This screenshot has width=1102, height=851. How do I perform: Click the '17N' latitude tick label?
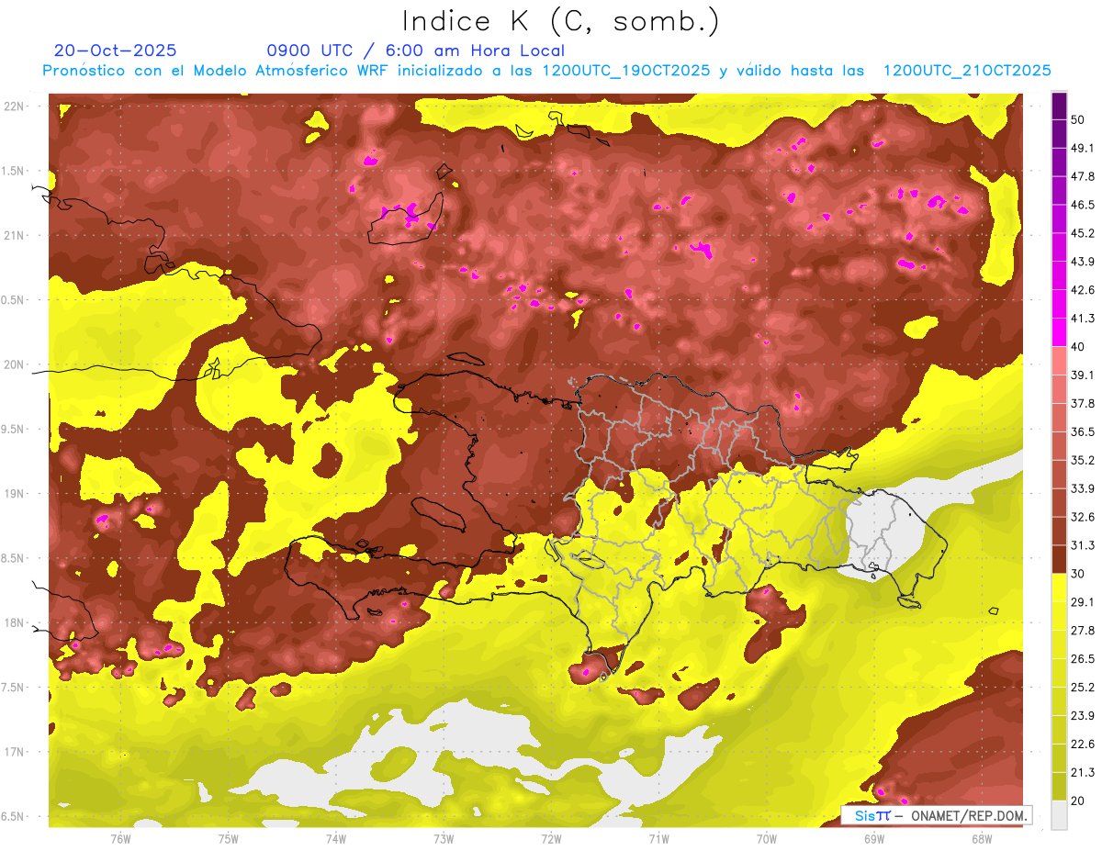[x=14, y=752]
